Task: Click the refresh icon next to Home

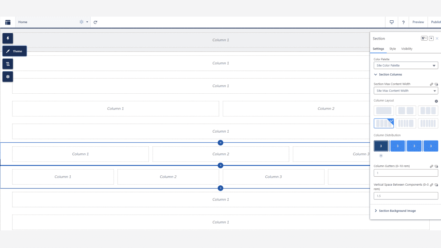Action: pyautogui.click(x=95, y=22)
